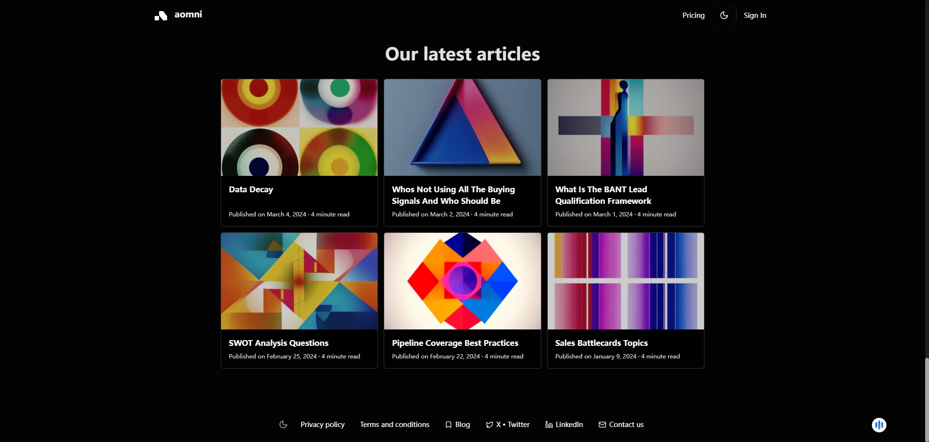Click the page vertical scrollbar
Screen dimensions: 929x442
(927, 400)
